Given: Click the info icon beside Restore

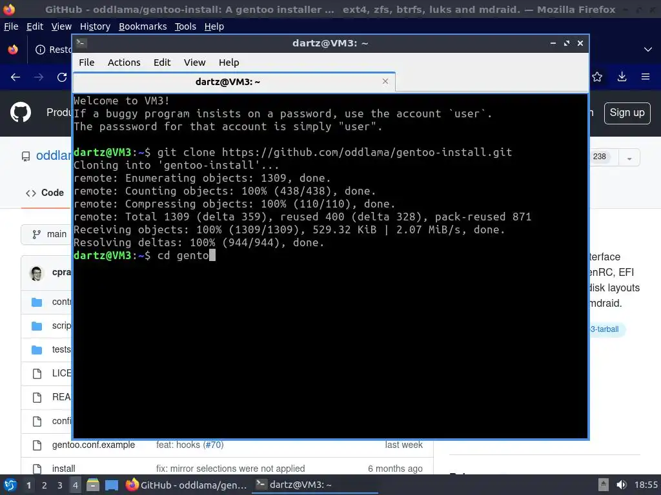Looking at the screenshot, I should [x=41, y=50].
